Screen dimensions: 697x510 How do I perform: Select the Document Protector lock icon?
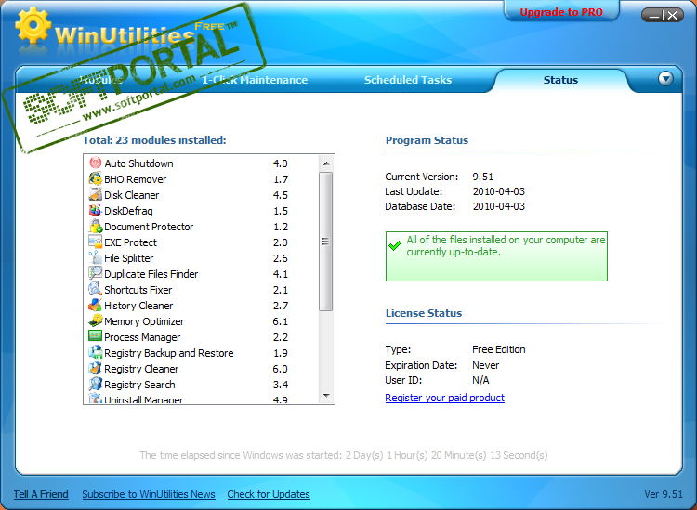(x=95, y=226)
